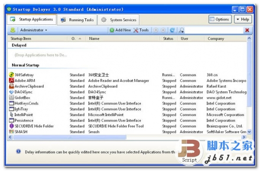
Task: Click Add New application button
Action: coord(120,30)
